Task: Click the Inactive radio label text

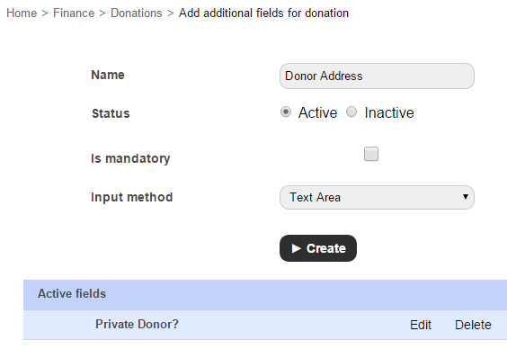Action: (x=389, y=112)
